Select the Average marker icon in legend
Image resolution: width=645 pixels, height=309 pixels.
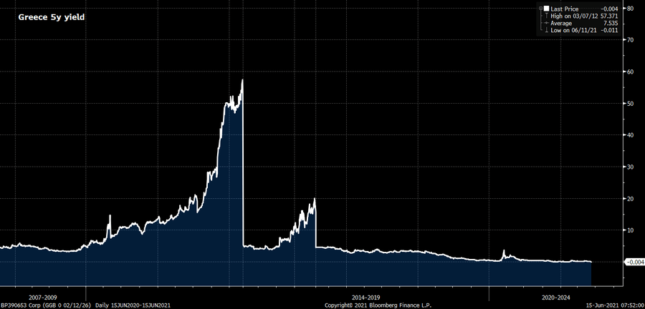pyautogui.click(x=546, y=24)
